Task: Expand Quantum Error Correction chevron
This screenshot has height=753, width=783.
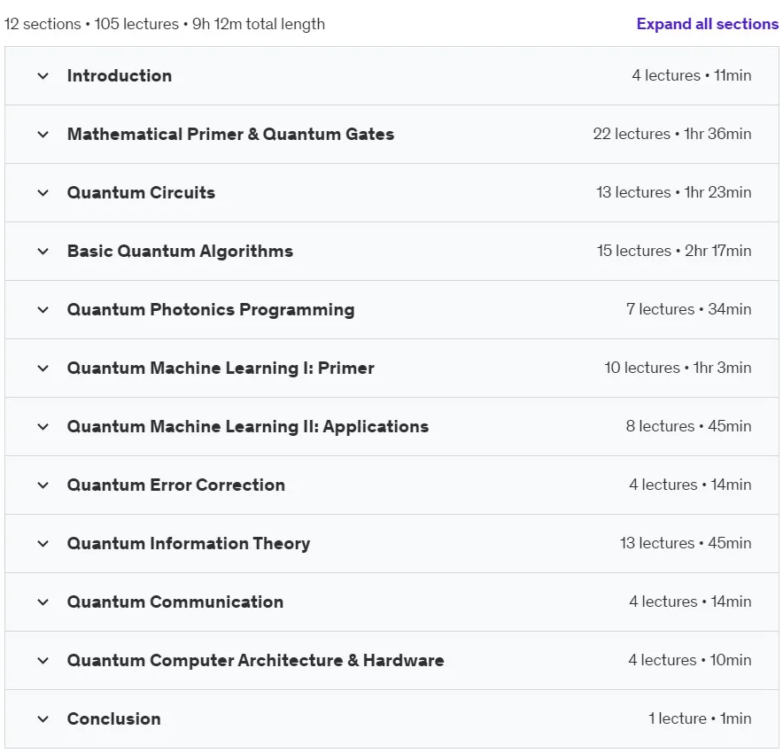Action: click(x=43, y=485)
